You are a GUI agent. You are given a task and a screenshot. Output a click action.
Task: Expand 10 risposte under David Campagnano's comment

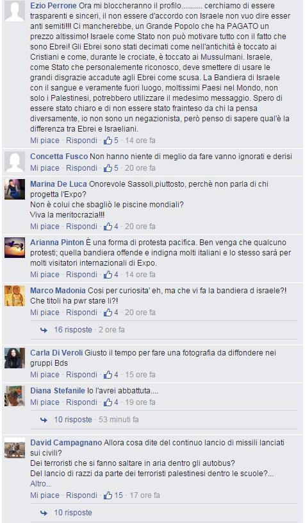coord(73,513)
